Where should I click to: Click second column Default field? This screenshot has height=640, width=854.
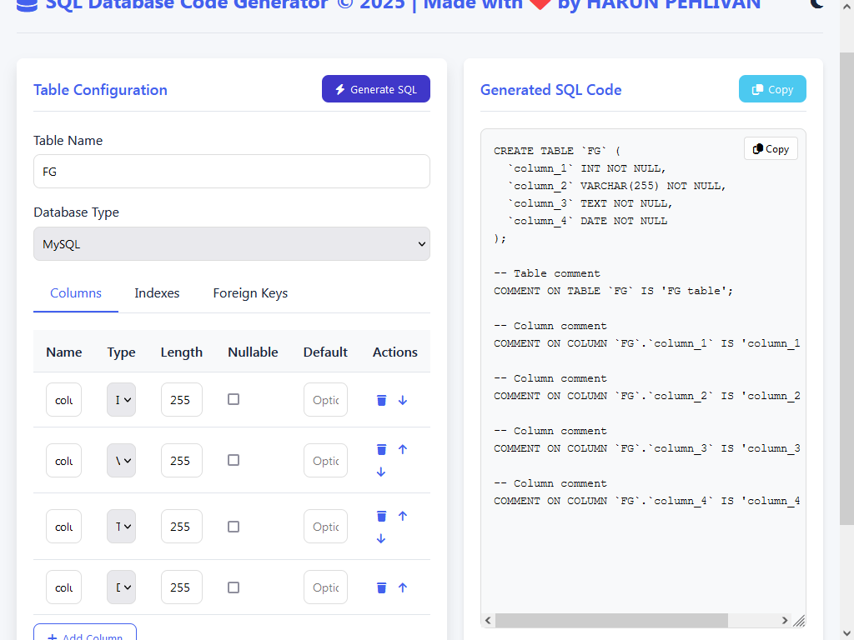pos(325,460)
